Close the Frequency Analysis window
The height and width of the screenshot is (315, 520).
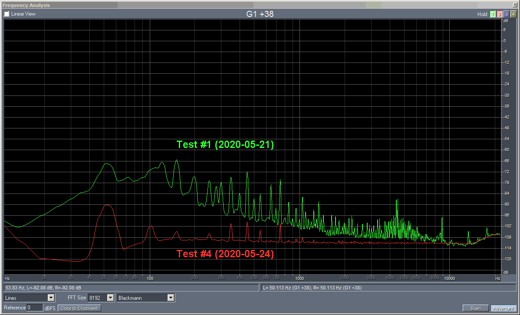tap(515, 5)
